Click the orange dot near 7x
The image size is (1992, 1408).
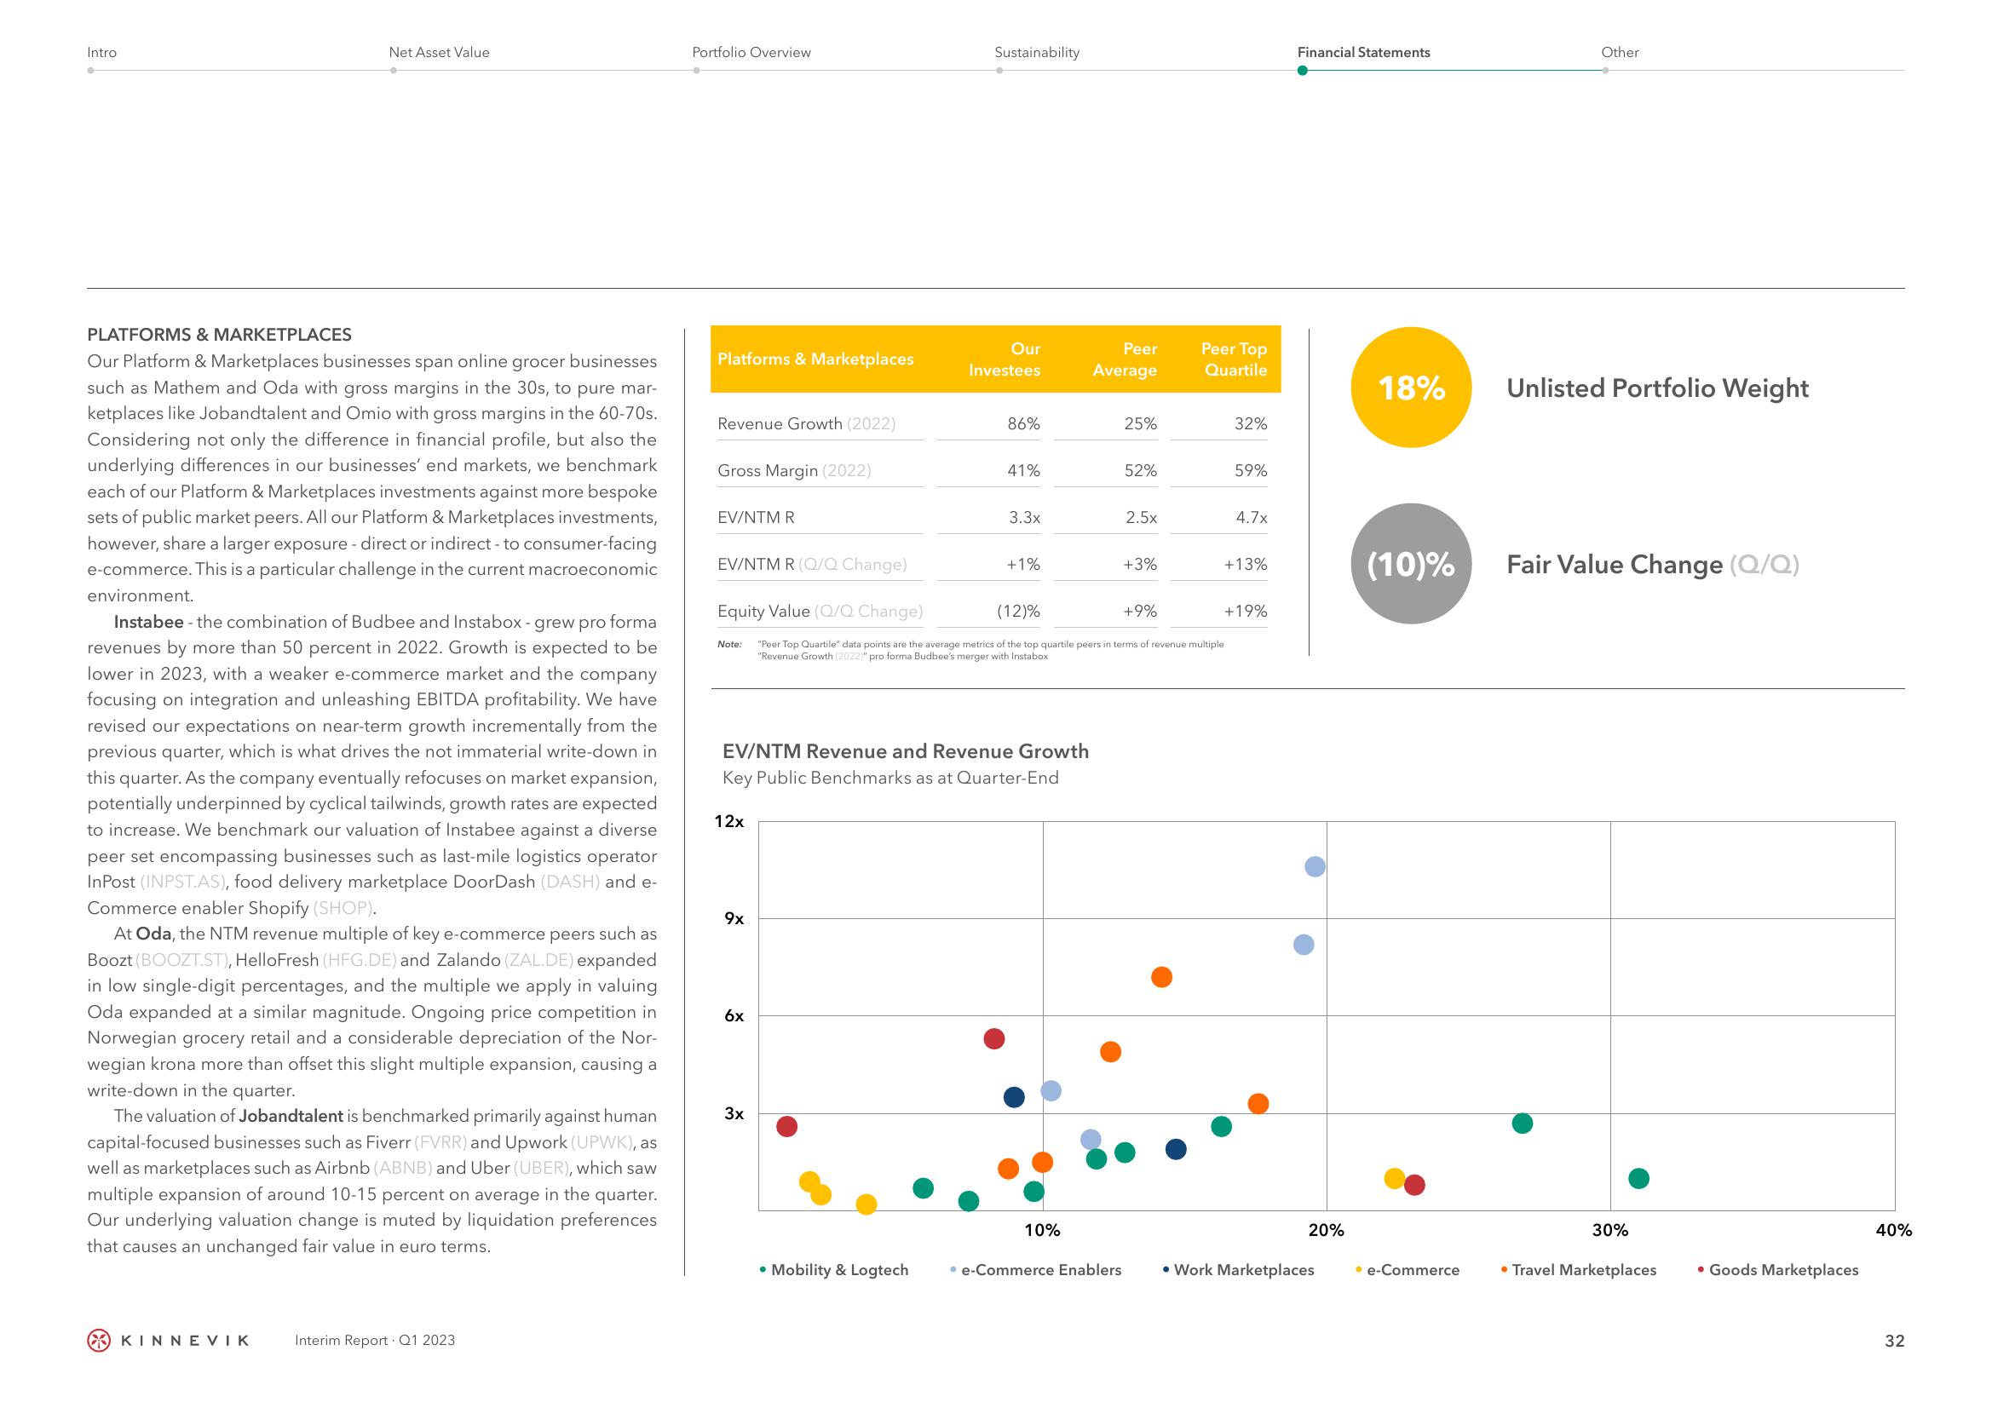pos(1161,978)
